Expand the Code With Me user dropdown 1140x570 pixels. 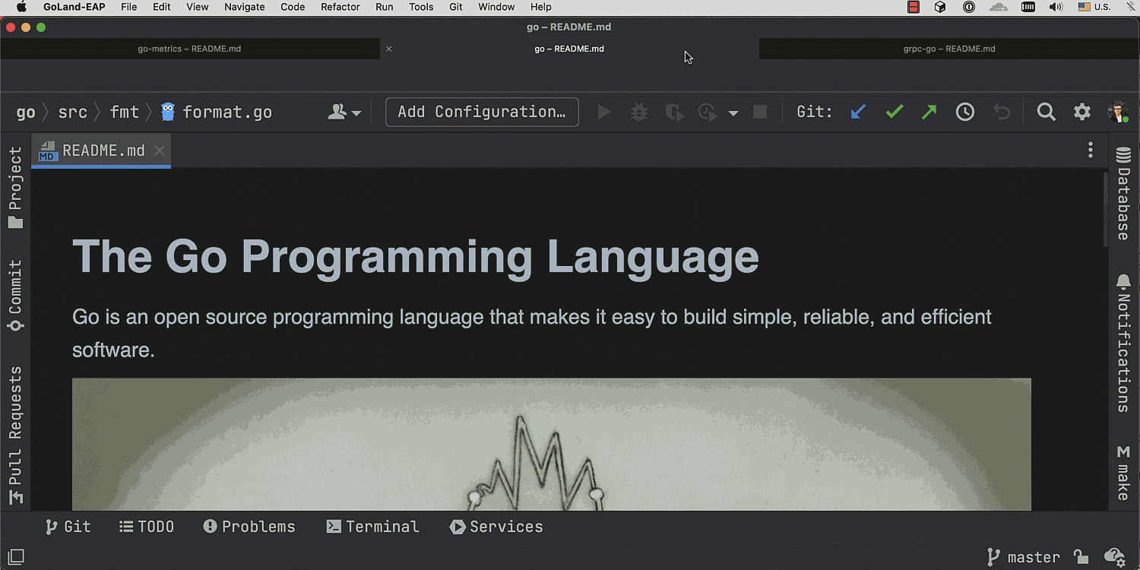pyautogui.click(x=344, y=112)
